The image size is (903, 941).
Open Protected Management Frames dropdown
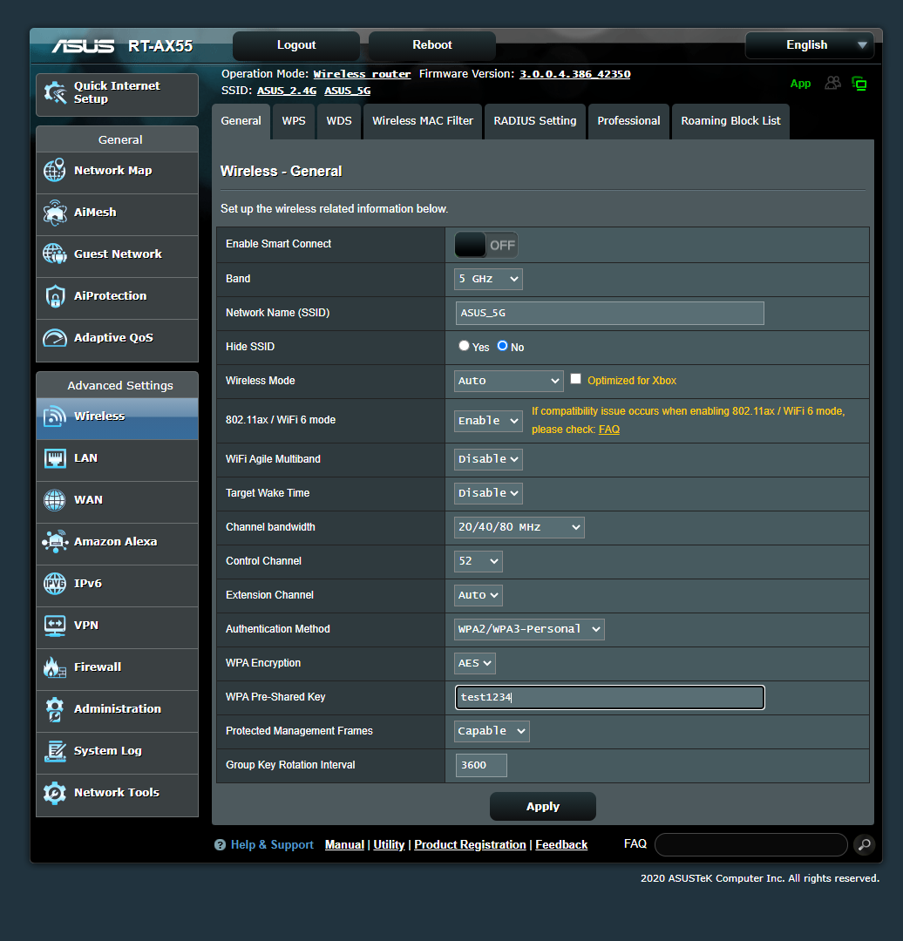pyautogui.click(x=492, y=731)
